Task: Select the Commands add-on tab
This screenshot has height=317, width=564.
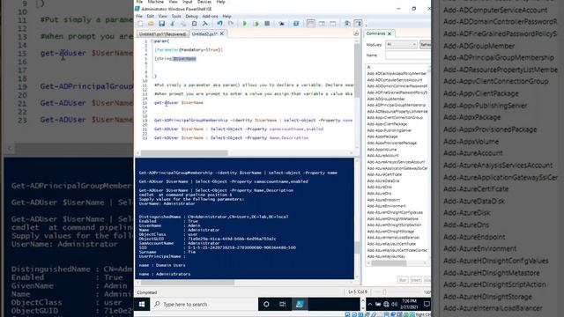Action: [376, 33]
